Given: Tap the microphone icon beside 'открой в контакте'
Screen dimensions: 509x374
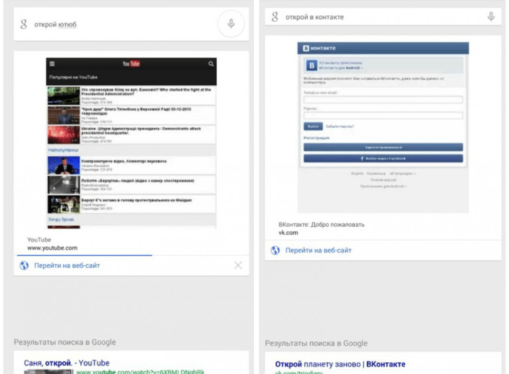Looking at the screenshot, I should point(491,17).
